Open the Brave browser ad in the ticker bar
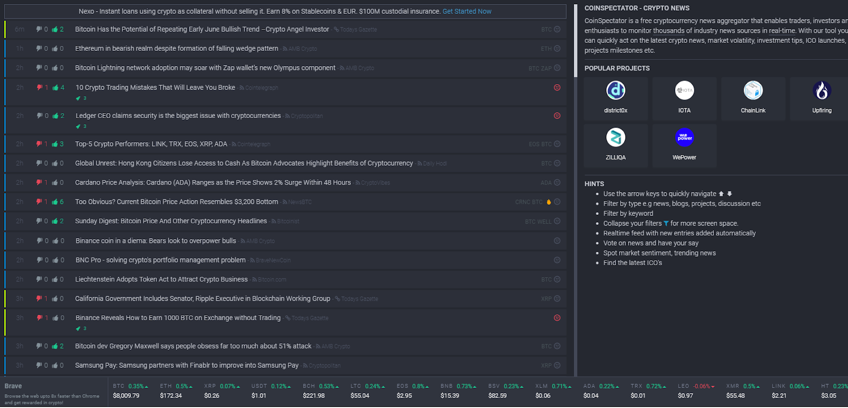Screen dimensions: 848x408 click(54, 393)
